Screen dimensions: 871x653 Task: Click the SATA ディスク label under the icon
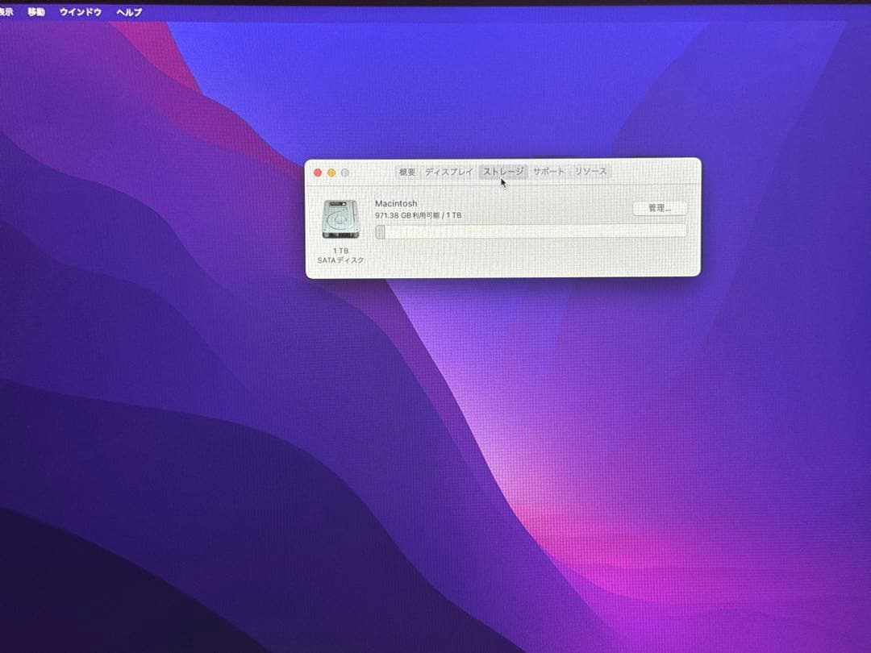[339, 260]
